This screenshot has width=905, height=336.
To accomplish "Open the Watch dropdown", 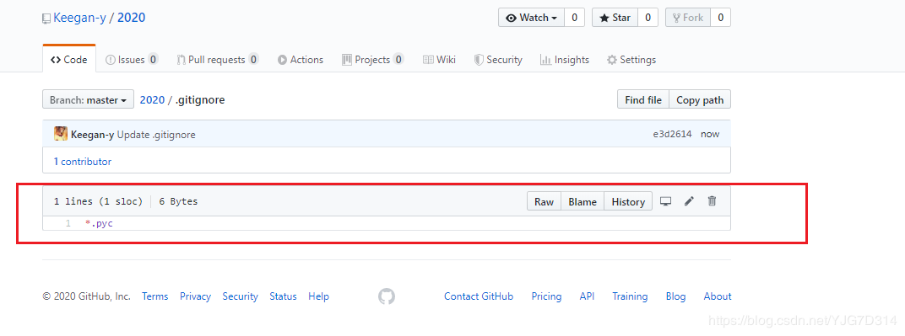I will pos(531,17).
